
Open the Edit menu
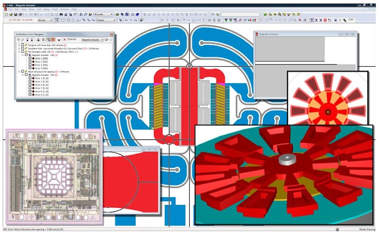[17, 9]
